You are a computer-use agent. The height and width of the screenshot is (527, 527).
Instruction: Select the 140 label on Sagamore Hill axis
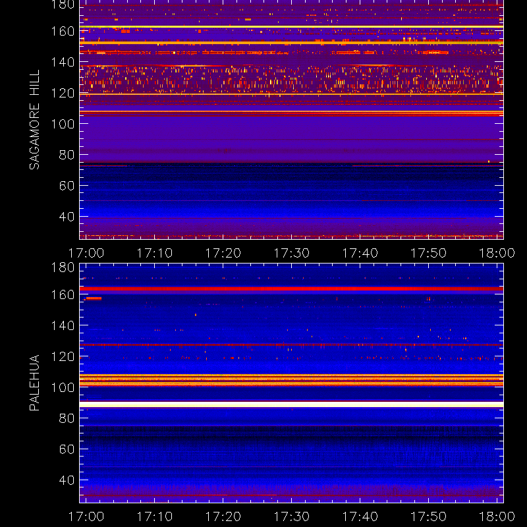(63, 62)
